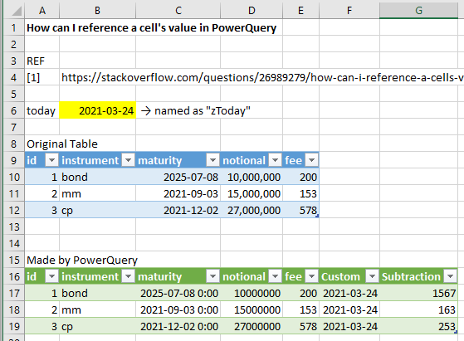Select Subtraction value 1567
This screenshot has height=341, width=464.
pos(418,293)
